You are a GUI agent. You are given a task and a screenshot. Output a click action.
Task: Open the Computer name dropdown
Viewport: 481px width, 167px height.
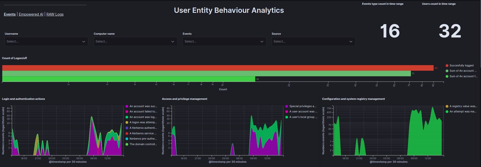[135, 41]
